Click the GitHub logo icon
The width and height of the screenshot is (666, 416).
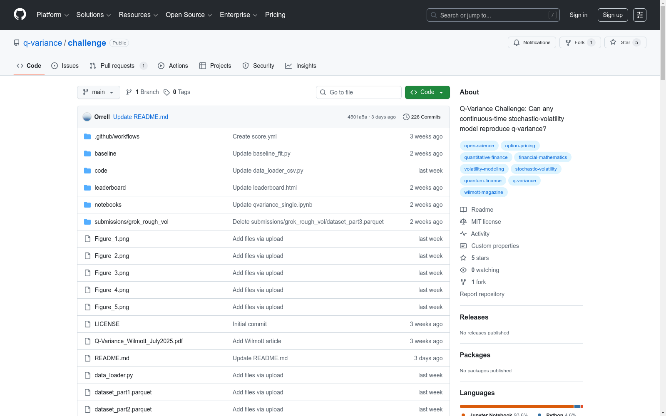tap(20, 15)
